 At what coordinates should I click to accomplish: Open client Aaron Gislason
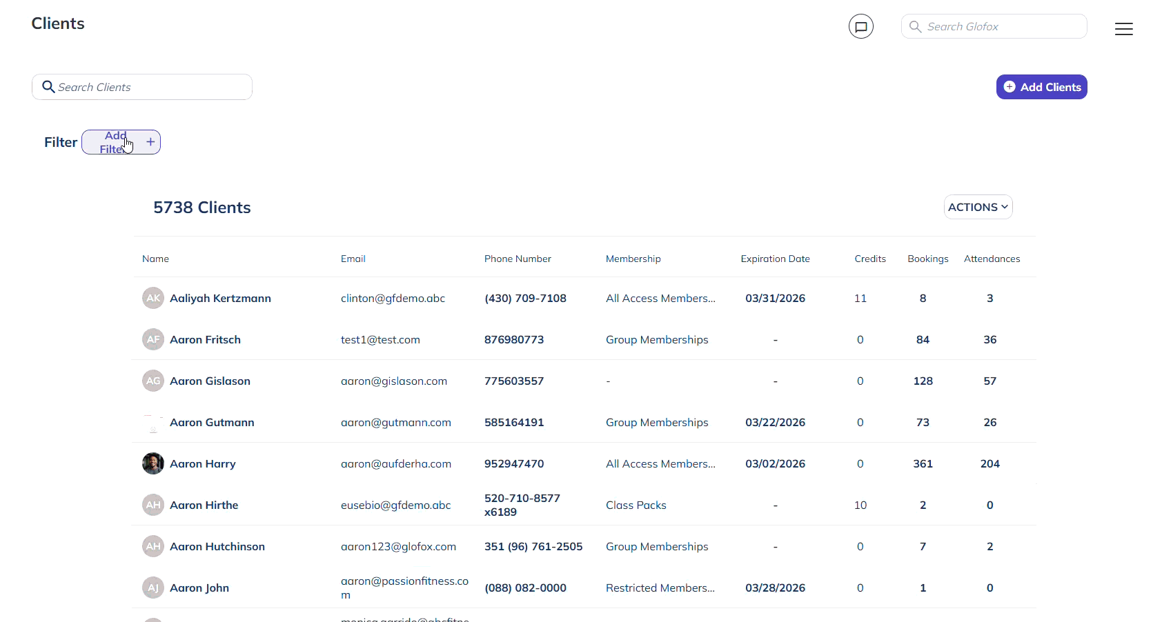(210, 381)
